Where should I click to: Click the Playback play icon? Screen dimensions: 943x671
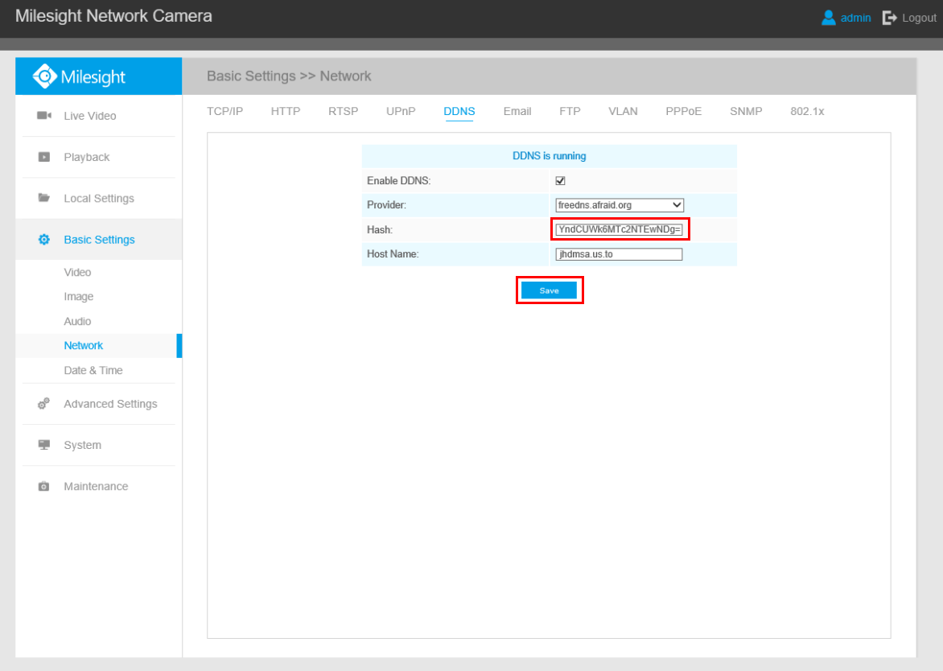coord(44,157)
